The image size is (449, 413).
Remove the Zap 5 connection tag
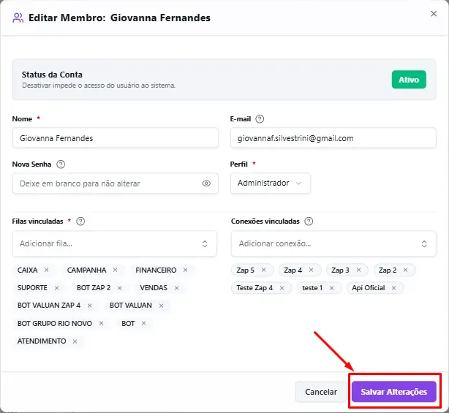pyautogui.click(x=263, y=270)
